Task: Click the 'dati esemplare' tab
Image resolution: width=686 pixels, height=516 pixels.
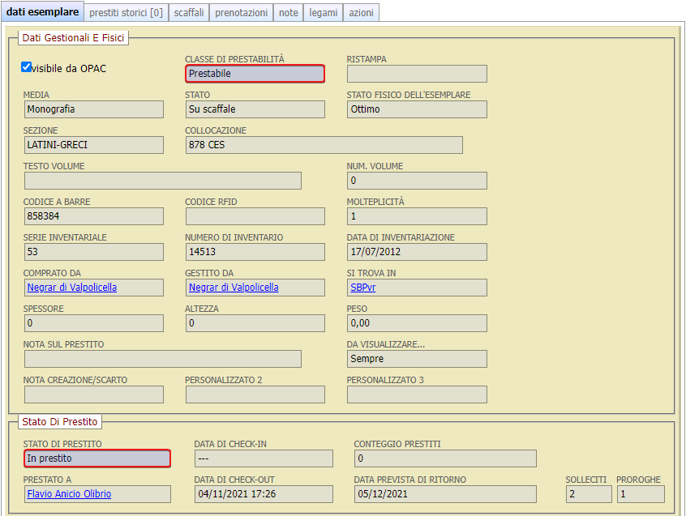Action: (42, 12)
